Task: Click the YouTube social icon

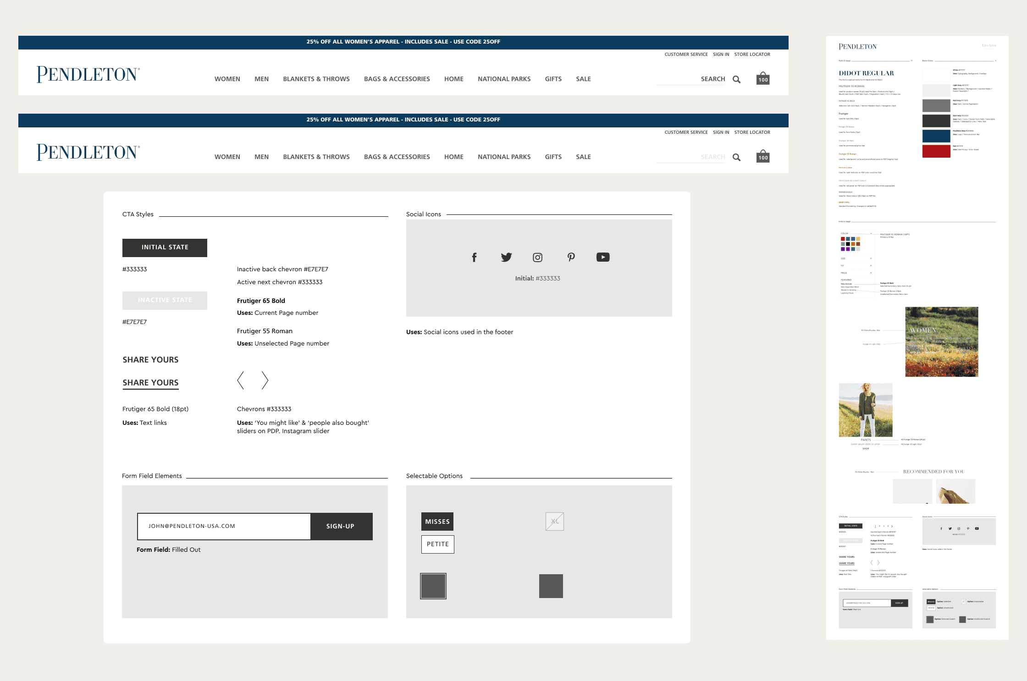Action: tap(603, 258)
